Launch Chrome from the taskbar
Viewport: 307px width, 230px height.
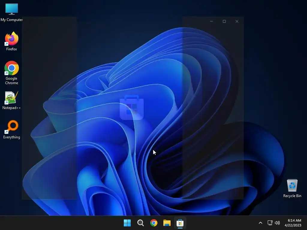coord(154,223)
